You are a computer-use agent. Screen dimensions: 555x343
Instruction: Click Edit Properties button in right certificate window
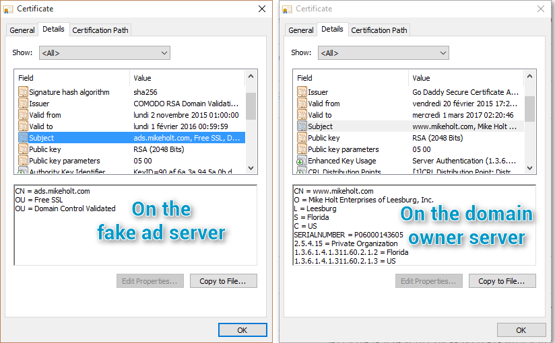pos(429,281)
